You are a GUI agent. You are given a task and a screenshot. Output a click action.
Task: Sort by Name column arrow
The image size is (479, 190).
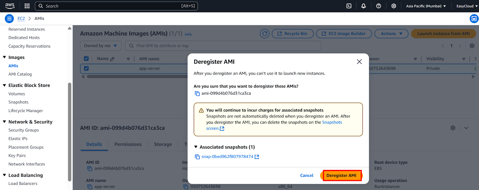tap(128, 59)
